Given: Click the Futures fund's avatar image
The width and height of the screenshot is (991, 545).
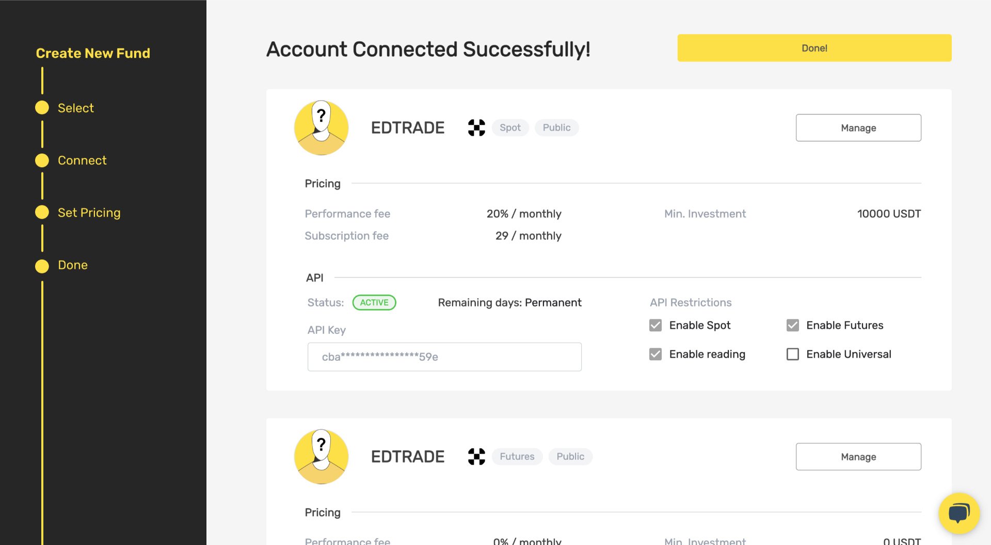Looking at the screenshot, I should 321,456.
